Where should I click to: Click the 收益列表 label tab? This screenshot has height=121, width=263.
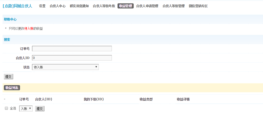click(x=12, y=88)
